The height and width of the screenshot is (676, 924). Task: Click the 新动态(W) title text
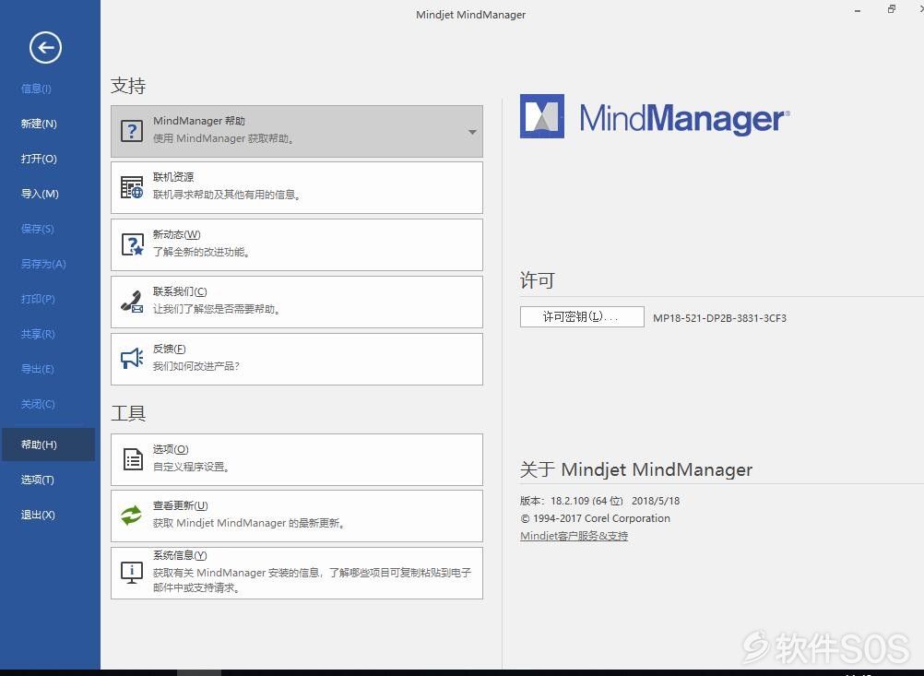(x=177, y=234)
